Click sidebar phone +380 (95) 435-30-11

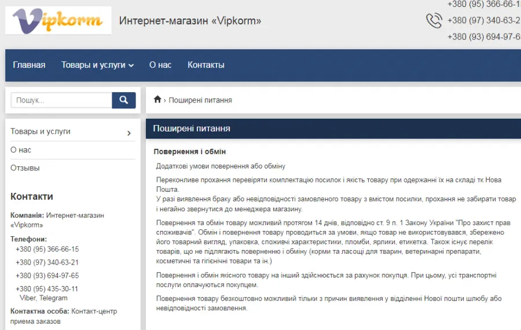click(47, 289)
